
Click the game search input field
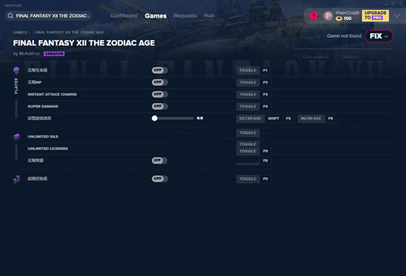49,16
